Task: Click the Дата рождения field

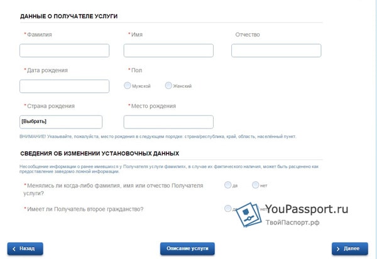Action: pos(65,86)
